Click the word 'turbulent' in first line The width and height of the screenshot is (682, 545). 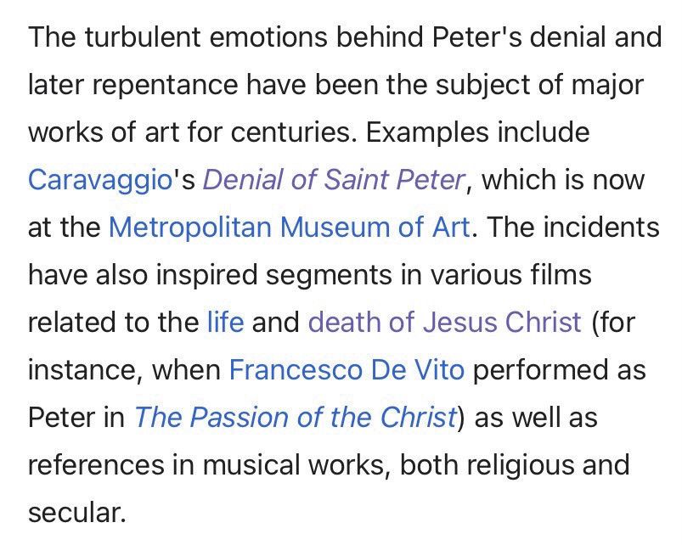coord(143,37)
